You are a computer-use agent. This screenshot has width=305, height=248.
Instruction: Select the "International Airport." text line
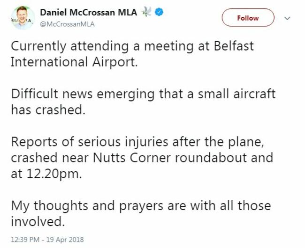point(75,62)
